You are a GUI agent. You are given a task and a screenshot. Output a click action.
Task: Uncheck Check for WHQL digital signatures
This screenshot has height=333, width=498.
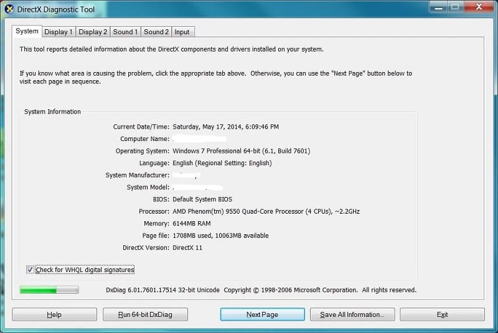pos(31,270)
